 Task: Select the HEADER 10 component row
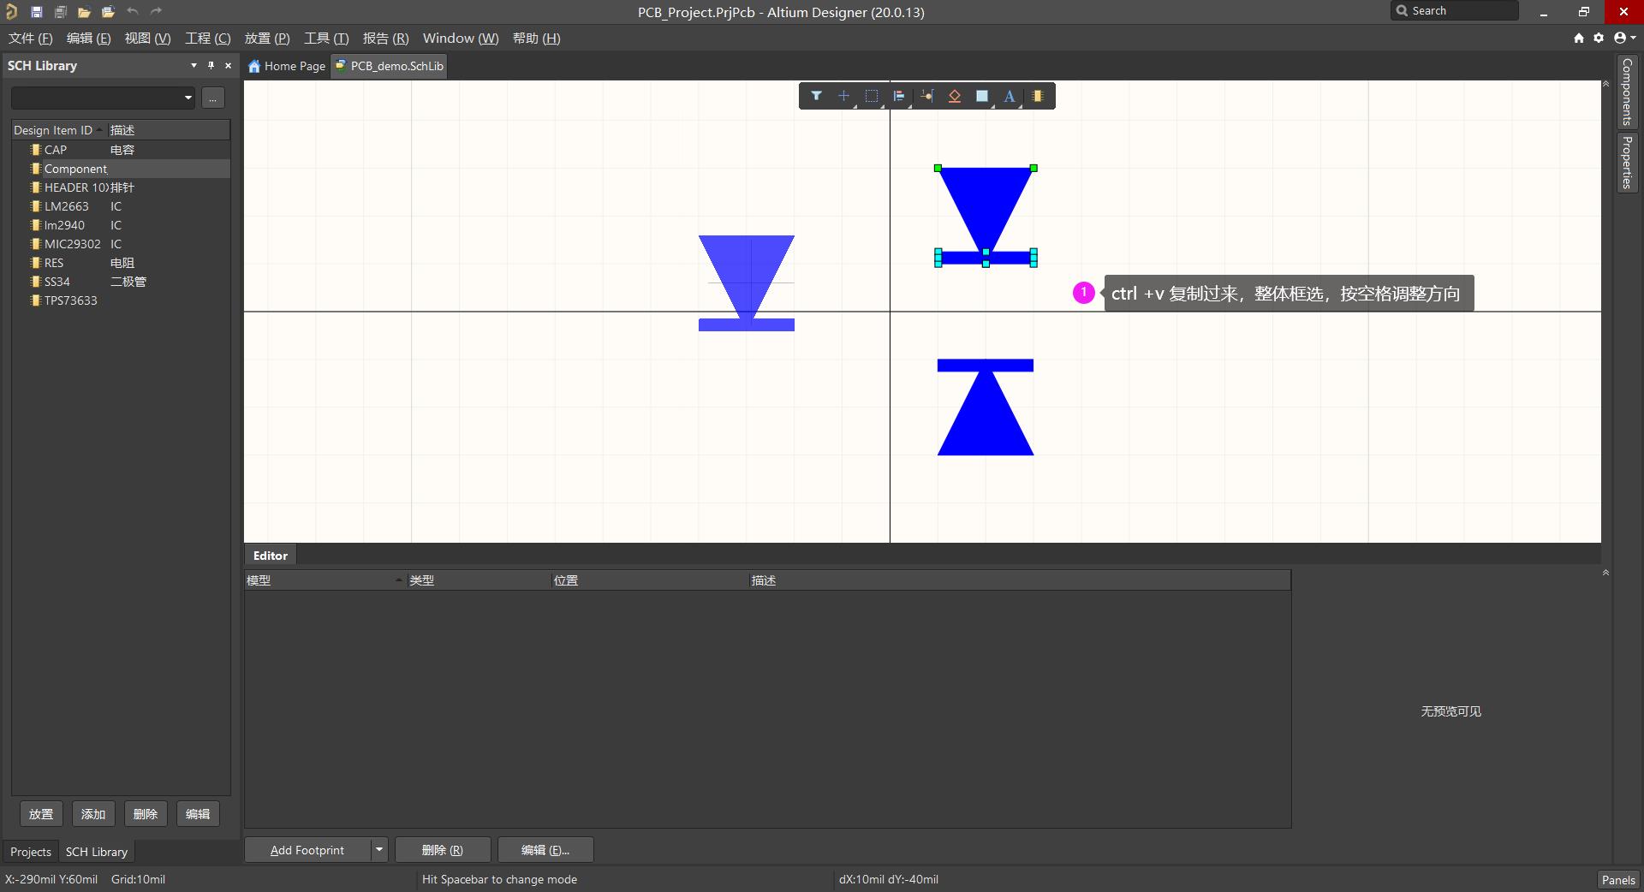pyautogui.click(x=121, y=187)
